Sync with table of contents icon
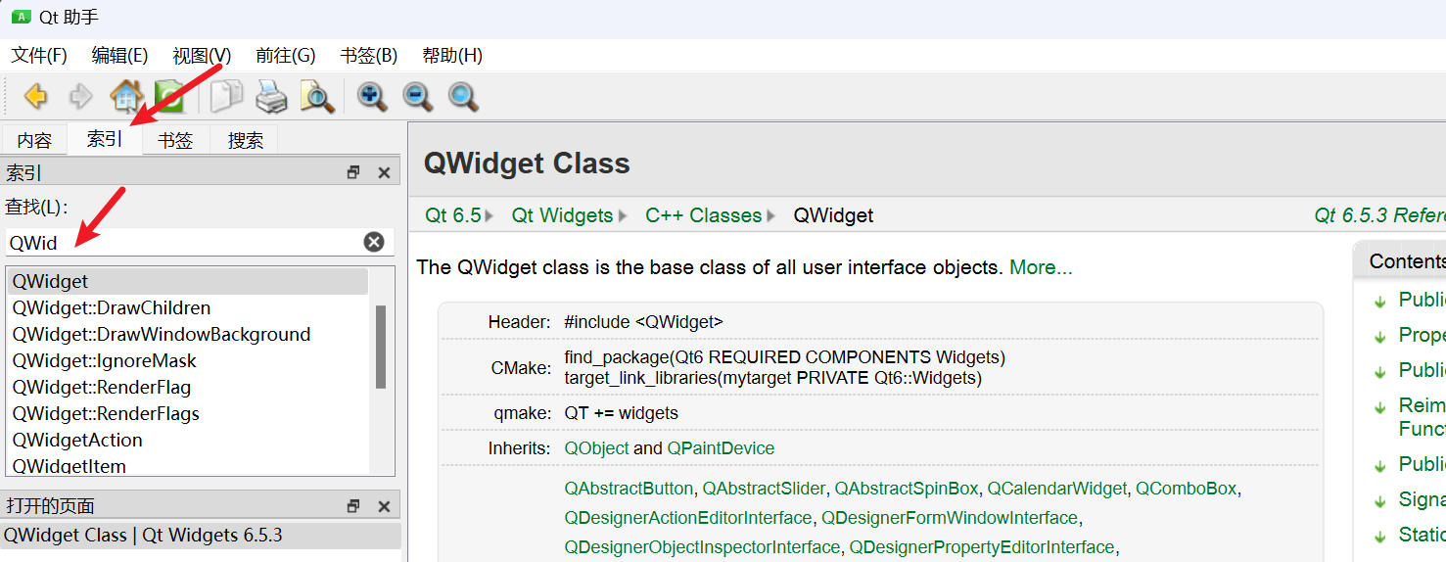 (169, 96)
